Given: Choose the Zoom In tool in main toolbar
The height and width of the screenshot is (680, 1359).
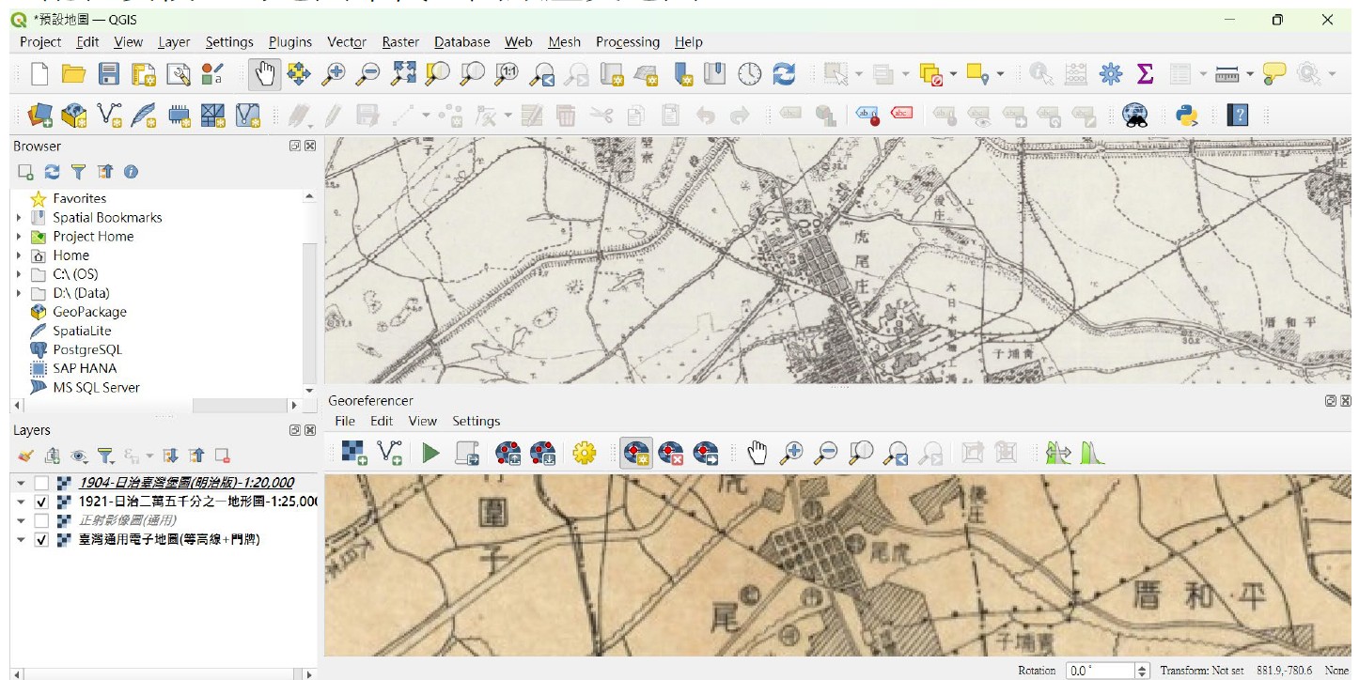Looking at the screenshot, I should (x=334, y=74).
